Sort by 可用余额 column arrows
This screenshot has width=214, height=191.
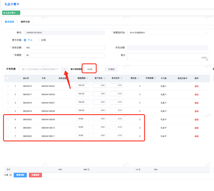(x=155, y=78)
